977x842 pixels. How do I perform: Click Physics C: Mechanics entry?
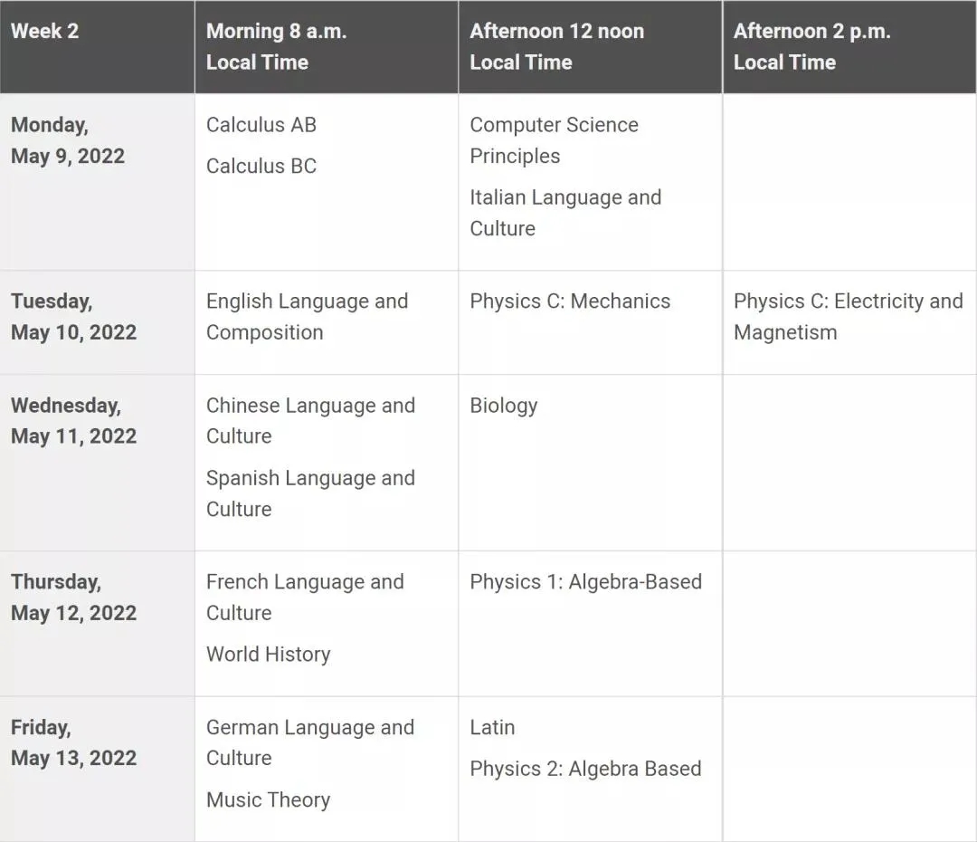pyautogui.click(x=570, y=301)
